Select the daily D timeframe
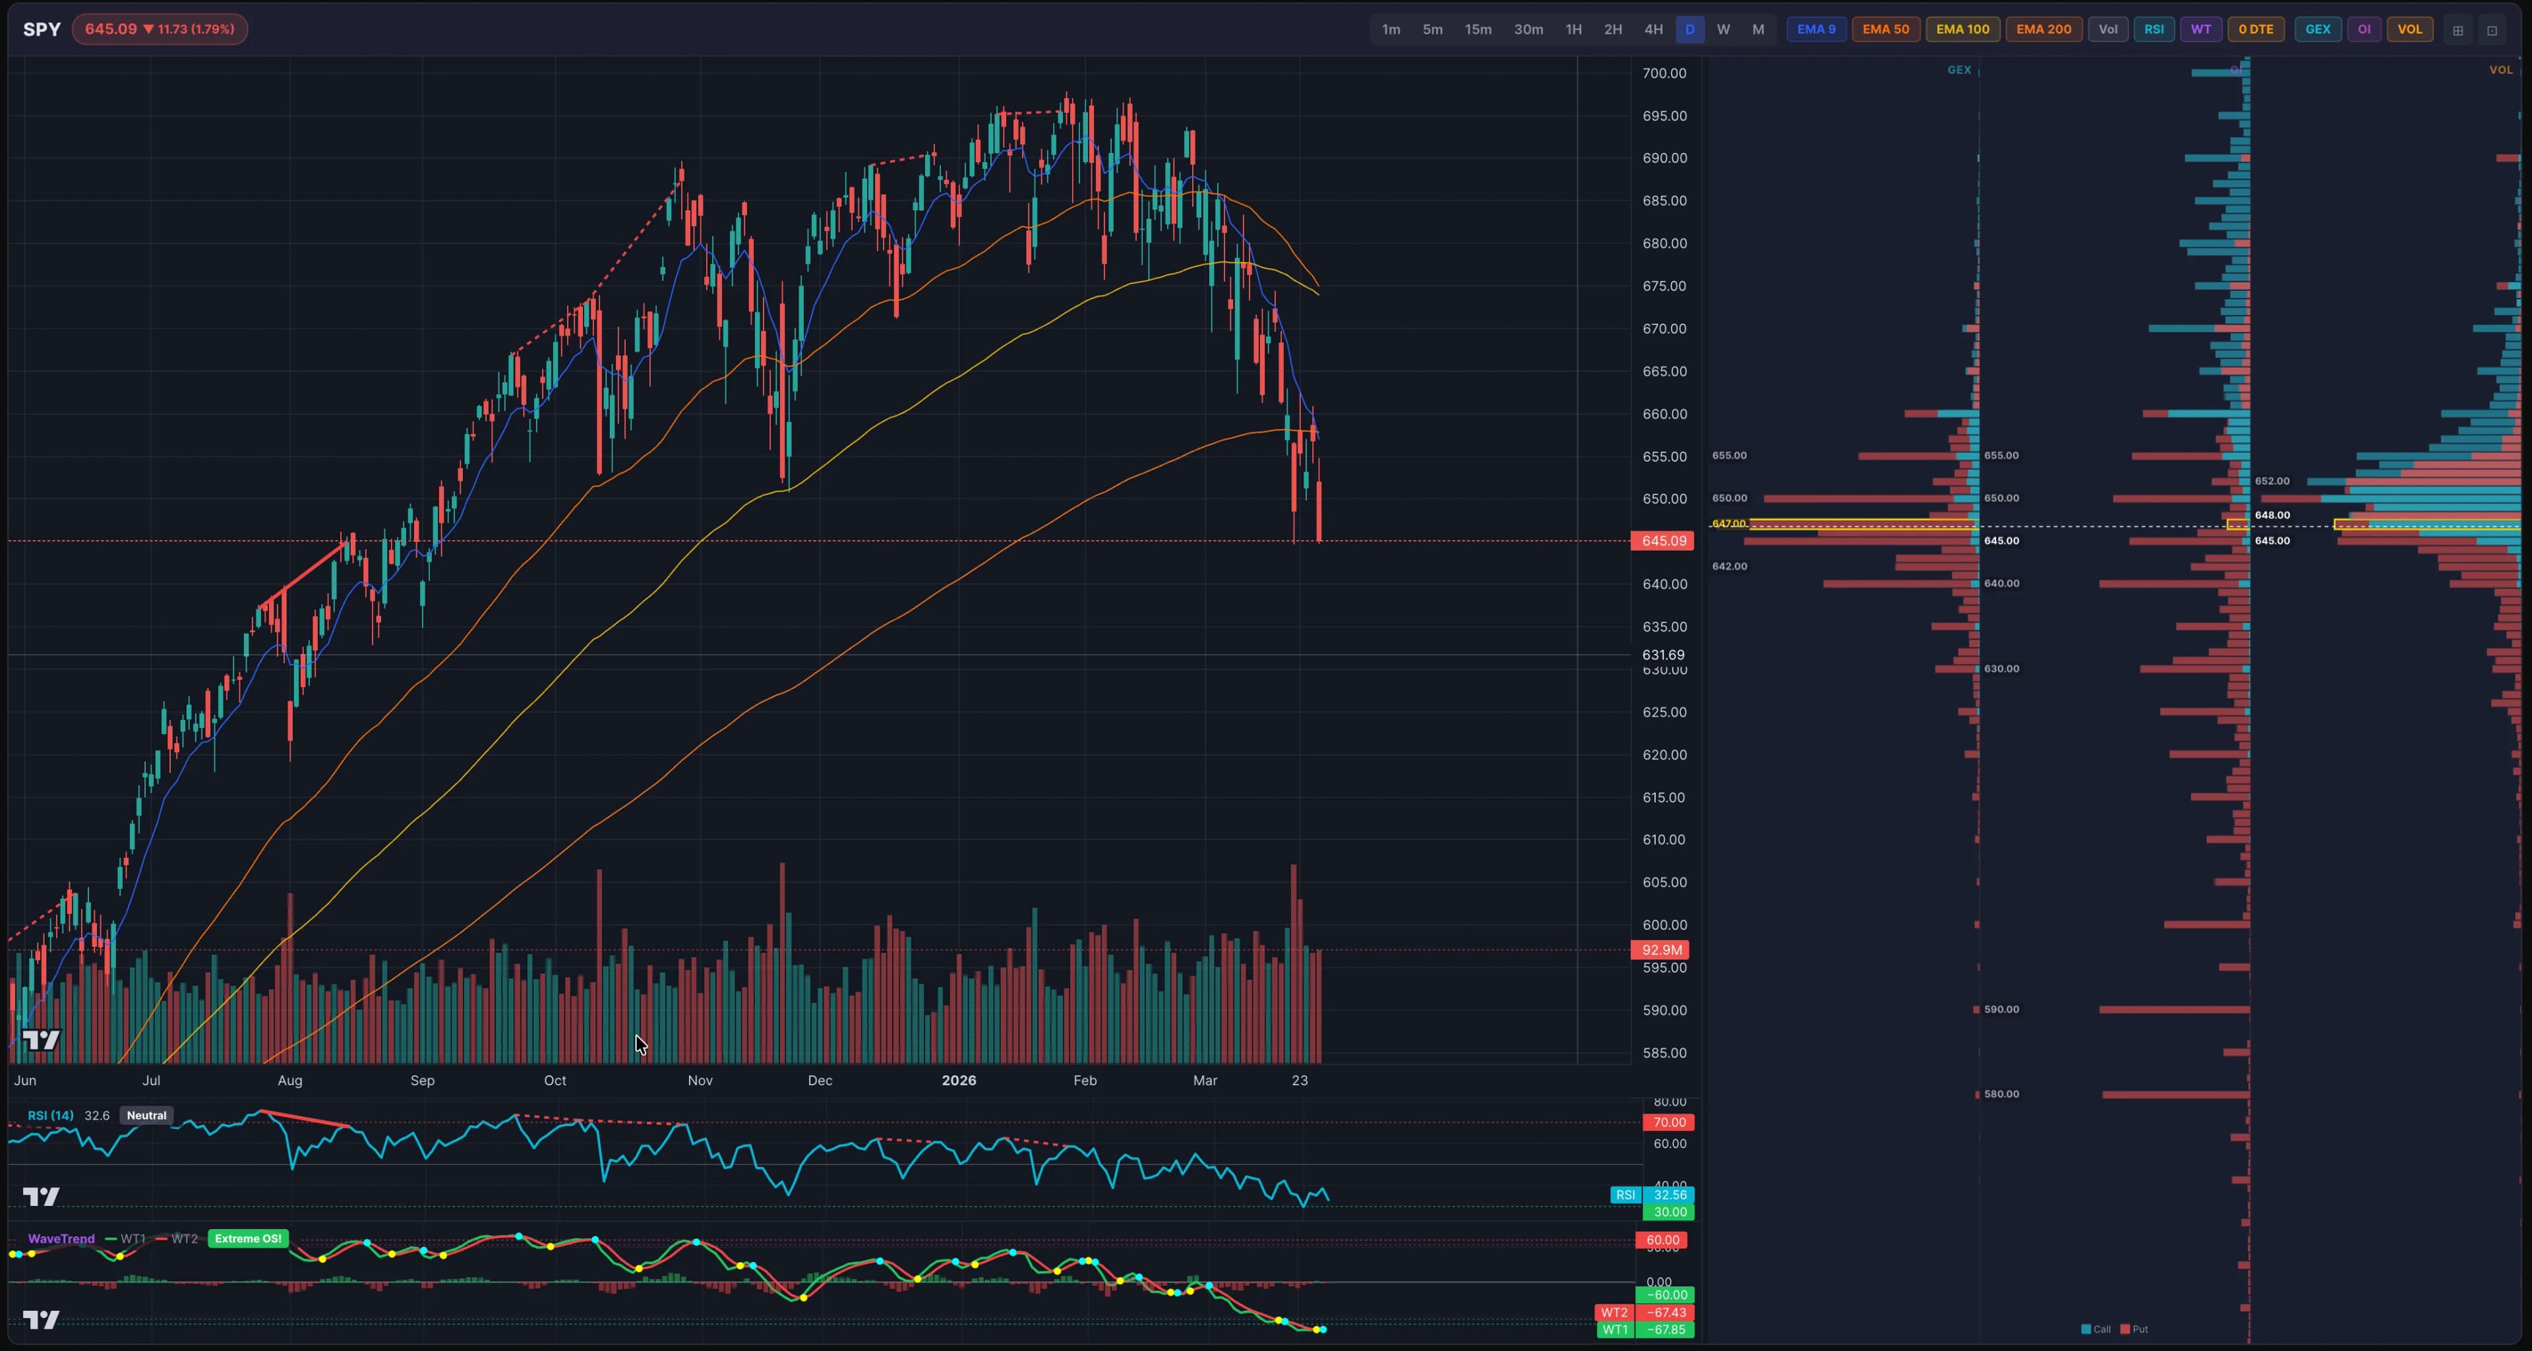The image size is (2532, 1351). click(1689, 30)
